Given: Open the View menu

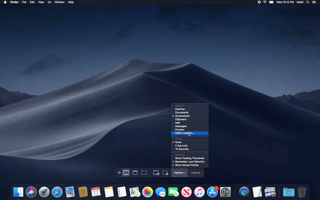Looking at the screenshot, I should (x=41, y=2).
